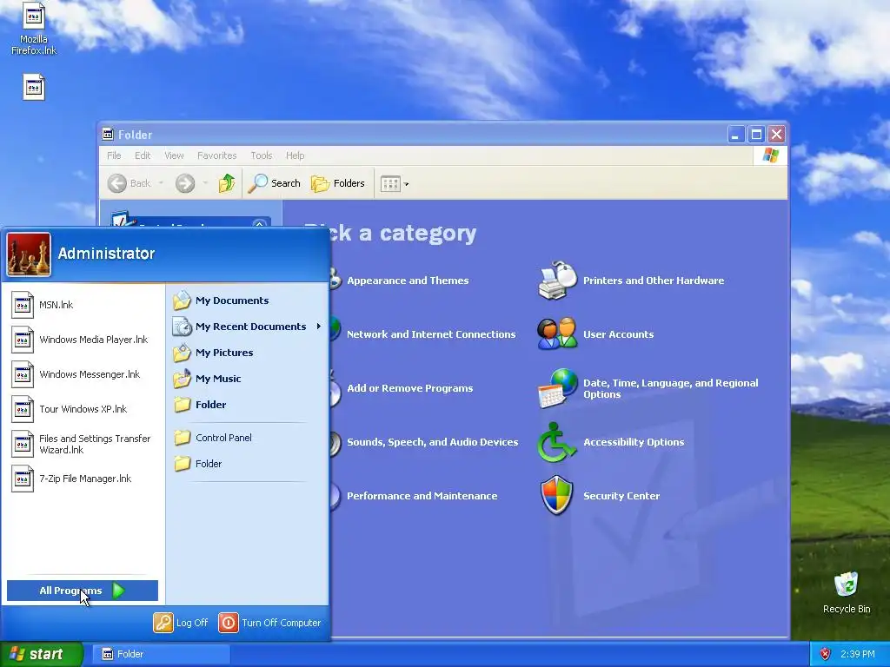This screenshot has width=890, height=667.
Task: Open the Favorites menu
Action: coord(216,155)
